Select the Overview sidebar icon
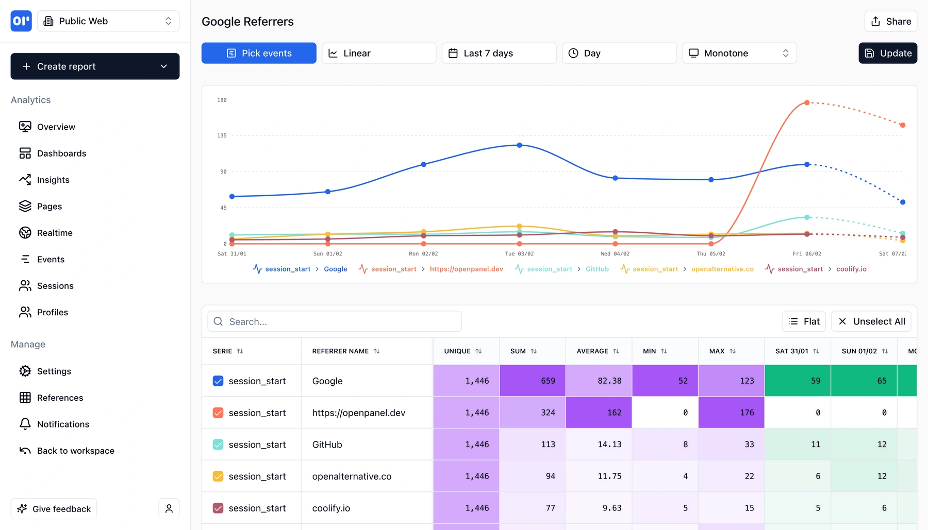Screen dimensions: 928x530 [25, 126]
